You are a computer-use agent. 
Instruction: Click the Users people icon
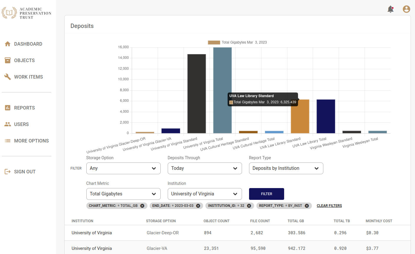click(8, 124)
